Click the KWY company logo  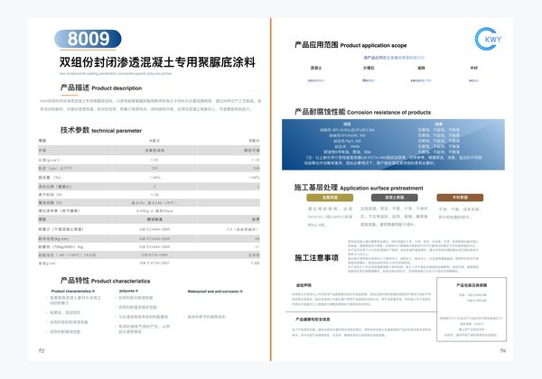[488, 39]
